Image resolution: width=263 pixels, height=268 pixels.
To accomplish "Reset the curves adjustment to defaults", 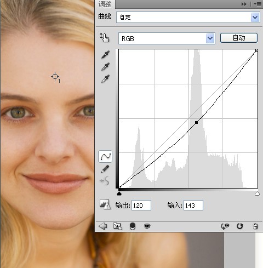I will (x=240, y=226).
